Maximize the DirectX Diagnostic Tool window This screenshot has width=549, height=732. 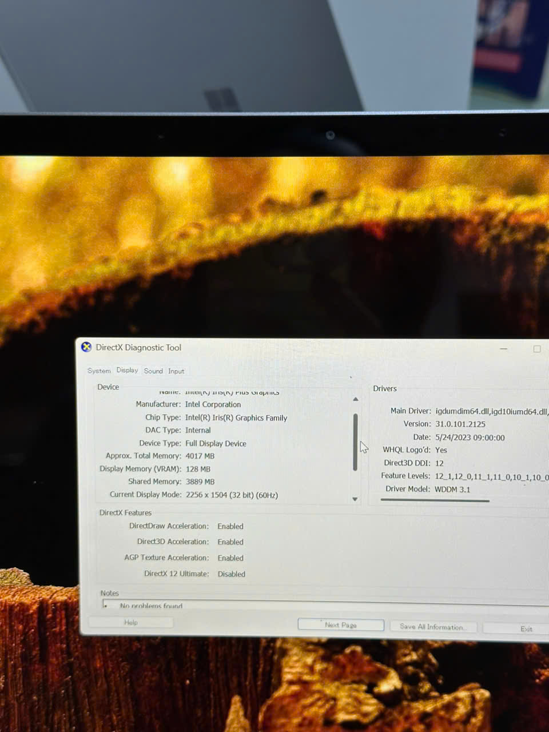click(x=537, y=349)
